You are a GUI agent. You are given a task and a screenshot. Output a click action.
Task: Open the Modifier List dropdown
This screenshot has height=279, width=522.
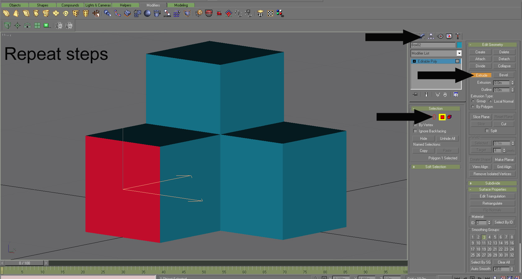point(459,53)
